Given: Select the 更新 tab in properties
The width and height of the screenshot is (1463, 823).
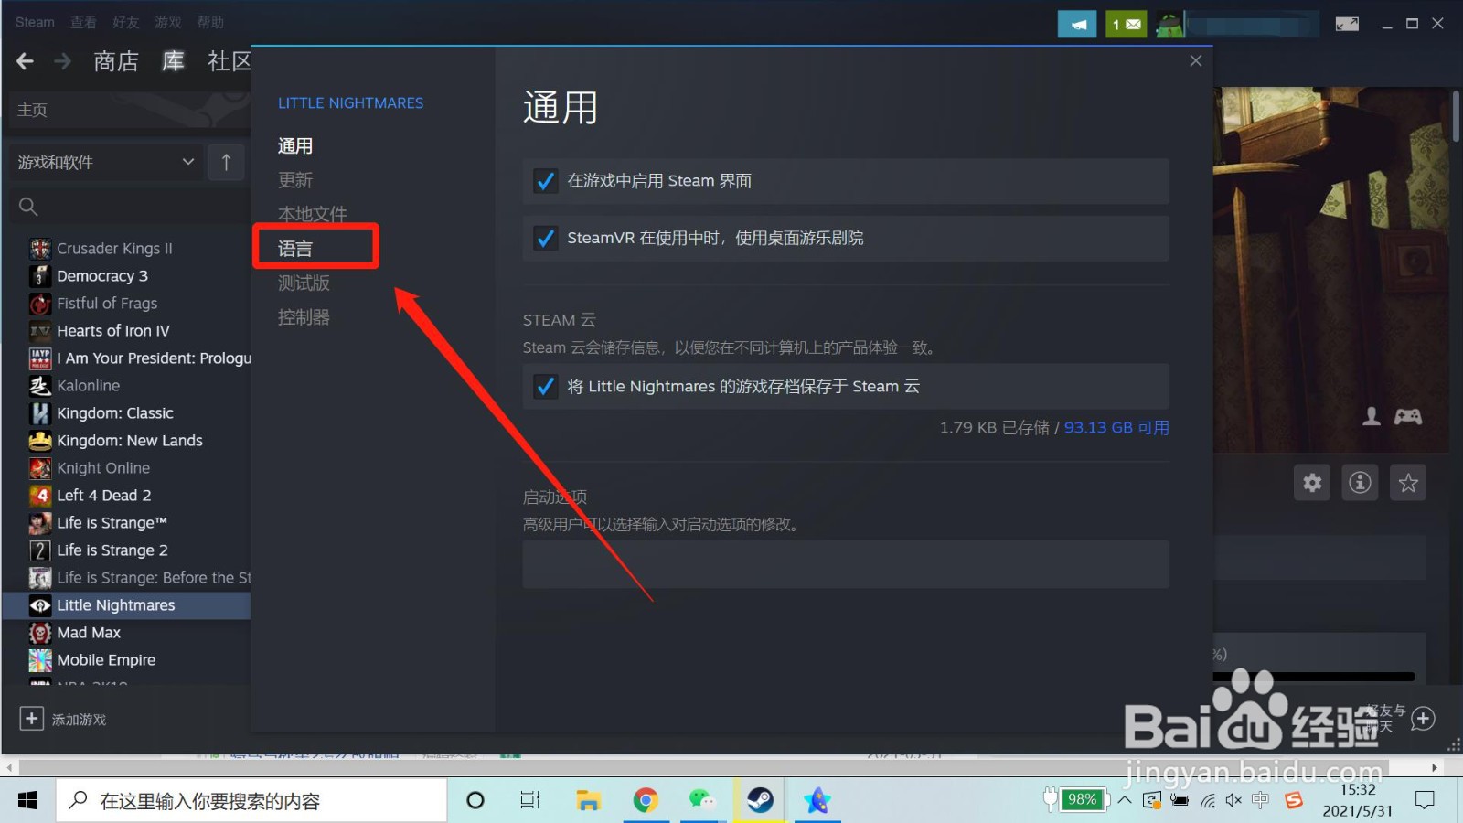Looking at the screenshot, I should click(x=295, y=180).
